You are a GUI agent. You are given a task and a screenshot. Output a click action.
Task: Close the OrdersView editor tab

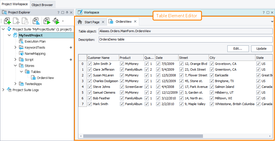[135, 22]
